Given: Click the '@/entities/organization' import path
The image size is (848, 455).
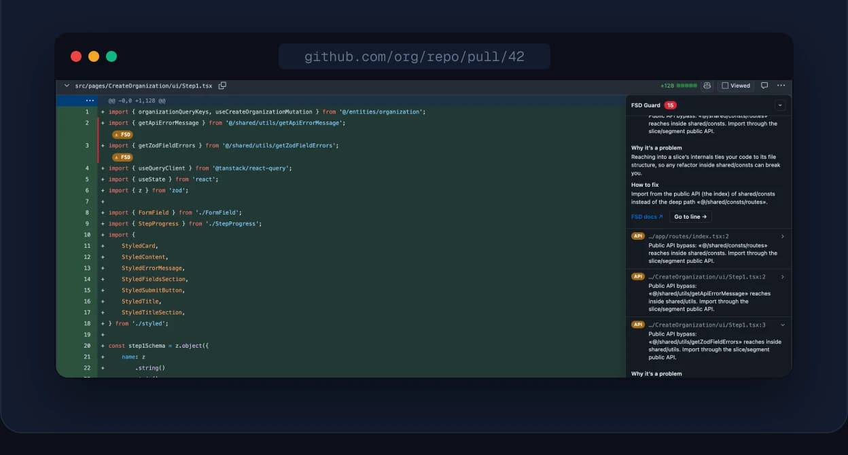Looking at the screenshot, I should pyautogui.click(x=383, y=111).
